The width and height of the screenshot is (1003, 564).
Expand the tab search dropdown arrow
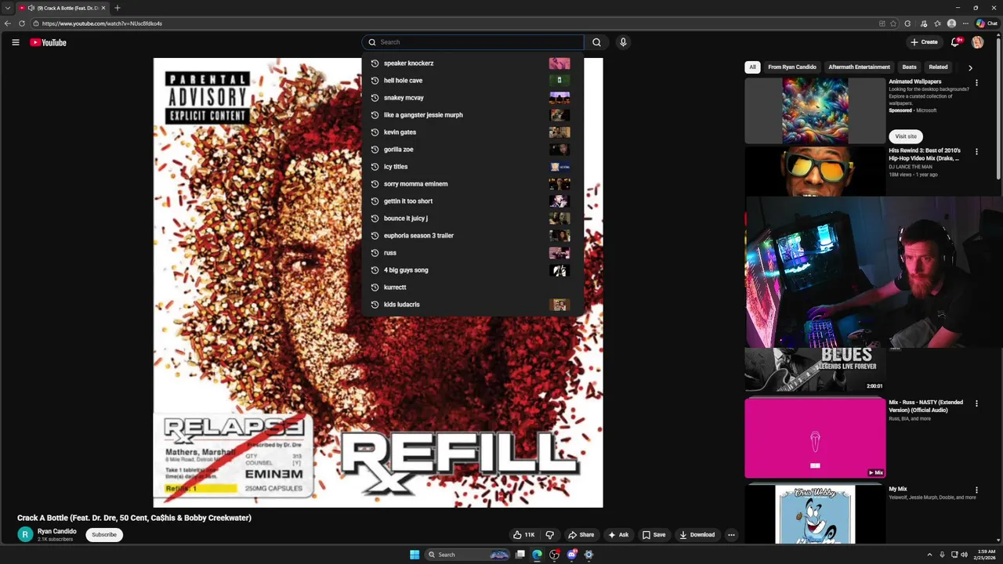pos(7,8)
